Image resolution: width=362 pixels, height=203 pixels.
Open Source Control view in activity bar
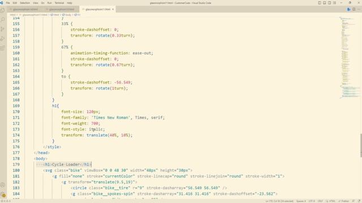pyautogui.click(x=2, y=29)
